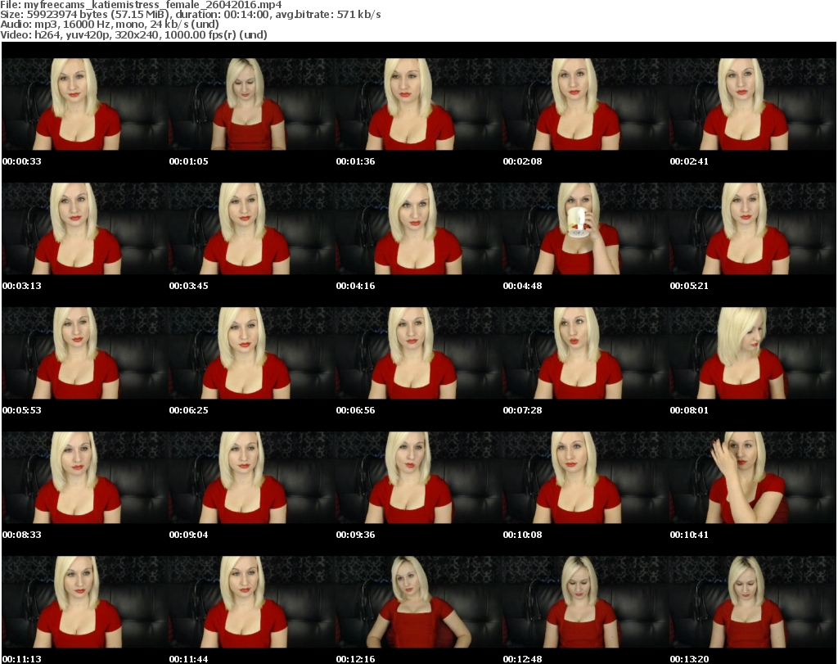Image resolution: width=838 pixels, height=664 pixels.
Task: Click the Size line showing 57.15 MiB
Action: point(190,15)
